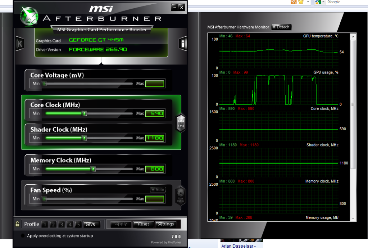Screen dimensions: 368x248
Task: Click the hardware monitor scroll up arrow
Action: (353, 37)
